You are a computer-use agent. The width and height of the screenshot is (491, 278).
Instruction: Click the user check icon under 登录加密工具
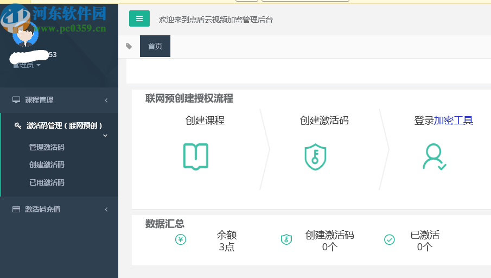435,157
